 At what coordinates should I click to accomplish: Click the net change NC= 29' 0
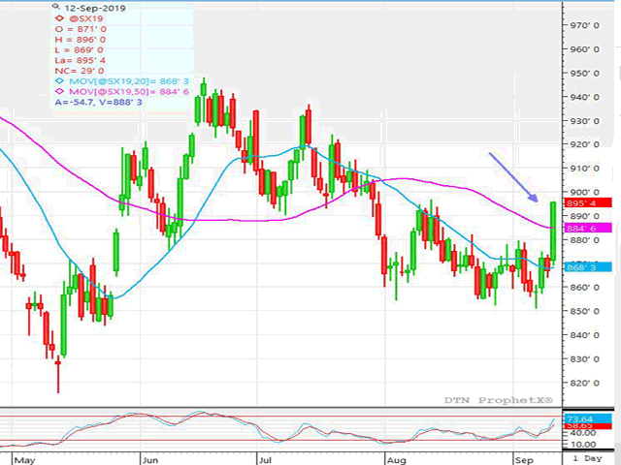tap(80, 71)
